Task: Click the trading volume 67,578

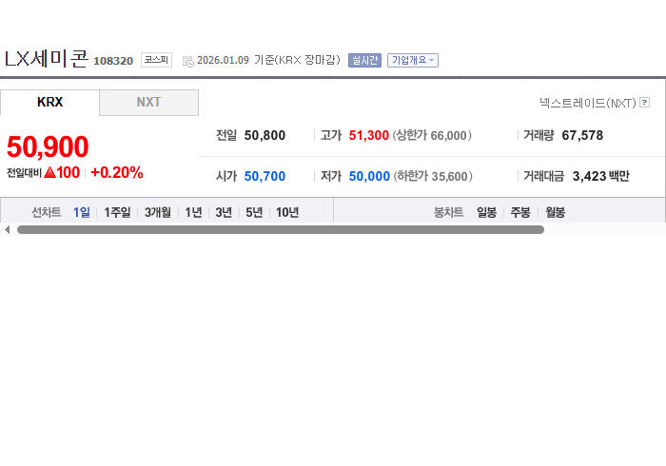Action: (582, 135)
